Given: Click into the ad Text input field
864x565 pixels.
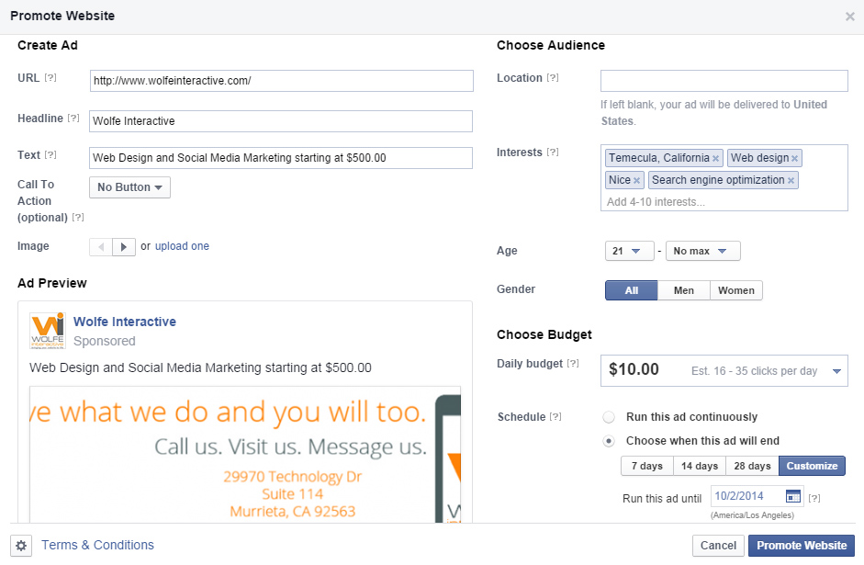Looking at the screenshot, I should (281, 158).
